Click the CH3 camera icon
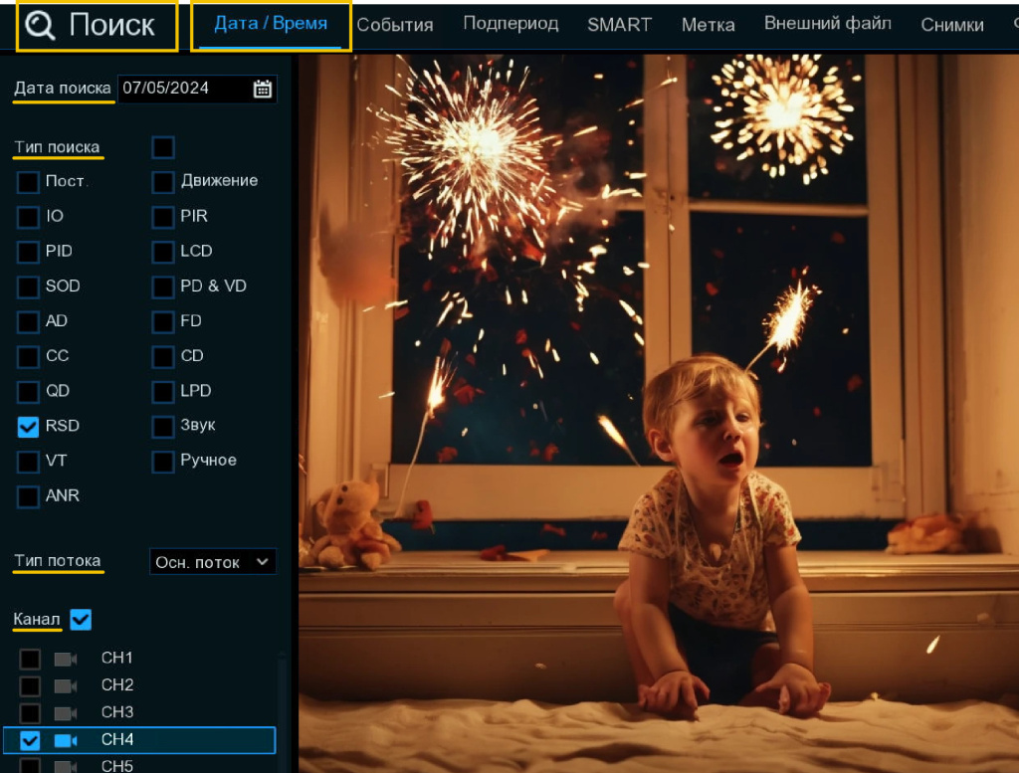The height and width of the screenshot is (773, 1019). click(66, 712)
